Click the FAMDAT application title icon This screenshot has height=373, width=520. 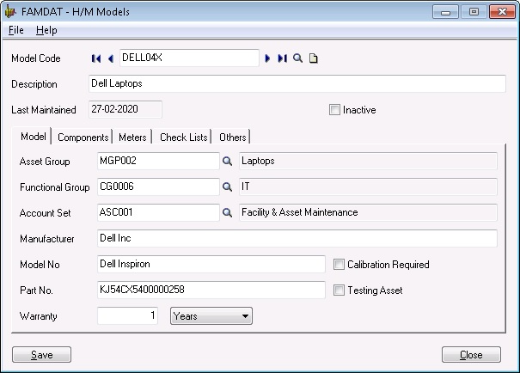click(10, 12)
